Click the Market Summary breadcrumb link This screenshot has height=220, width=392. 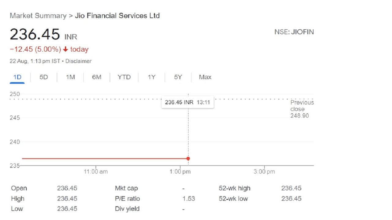[38, 16]
